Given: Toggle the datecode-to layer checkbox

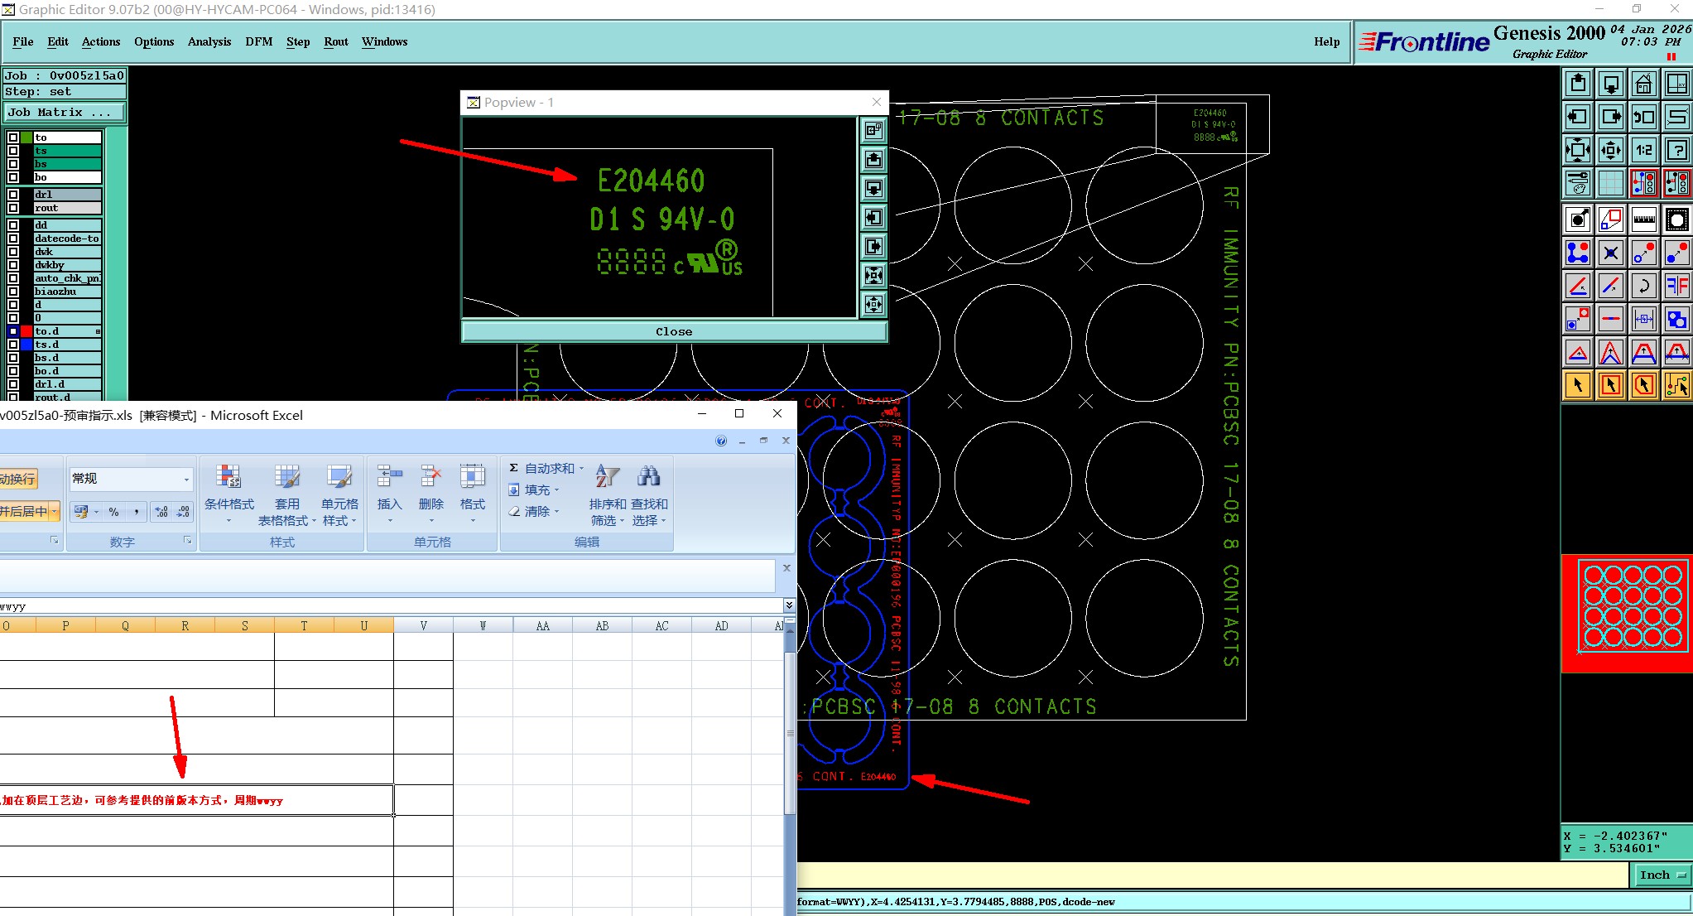Looking at the screenshot, I should [x=13, y=239].
